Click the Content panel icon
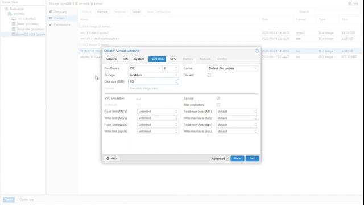 coord(51,18)
